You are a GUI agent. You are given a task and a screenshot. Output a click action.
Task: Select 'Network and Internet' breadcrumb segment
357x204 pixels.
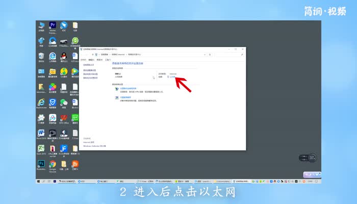[x=118, y=55]
